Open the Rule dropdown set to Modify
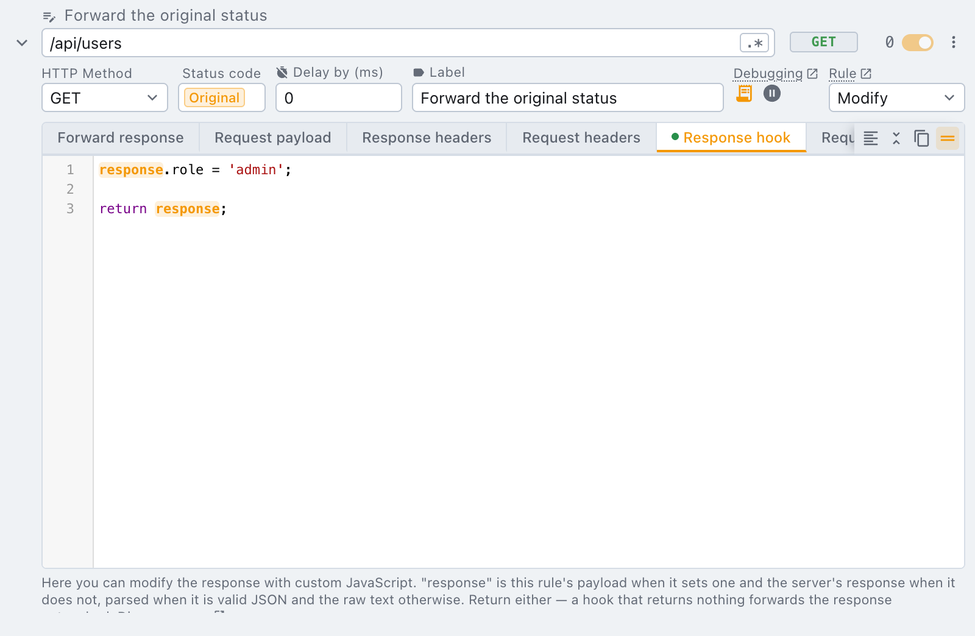Image resolution: width=975 pixels, height=636 pixels. 896,98
